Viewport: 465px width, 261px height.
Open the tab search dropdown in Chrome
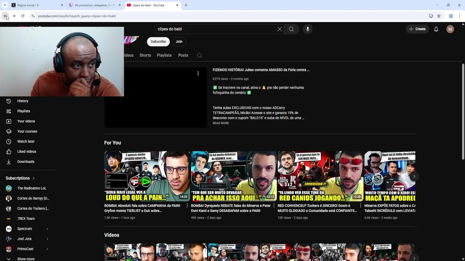click(x=4, y=5)
